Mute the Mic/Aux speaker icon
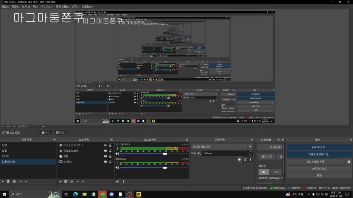353x198 pixels. click(117, 167)
